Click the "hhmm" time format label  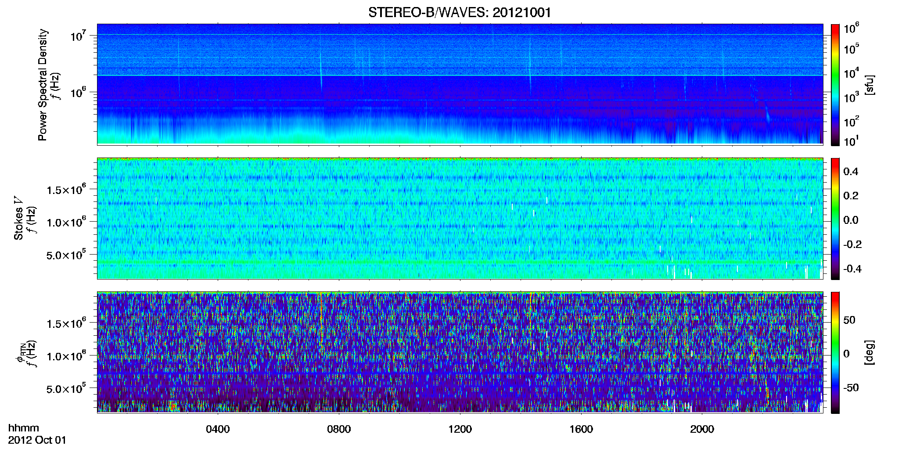24,428
